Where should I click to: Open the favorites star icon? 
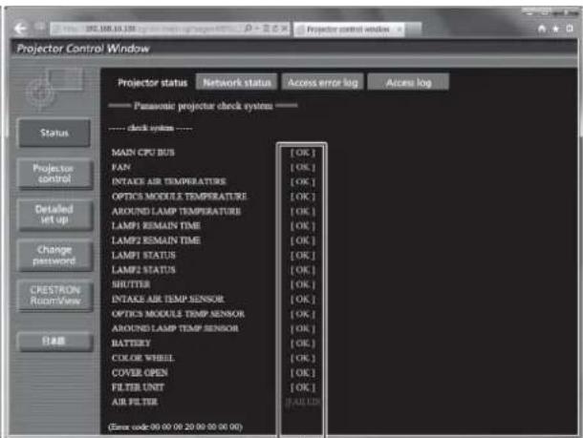tap(556, 29)
